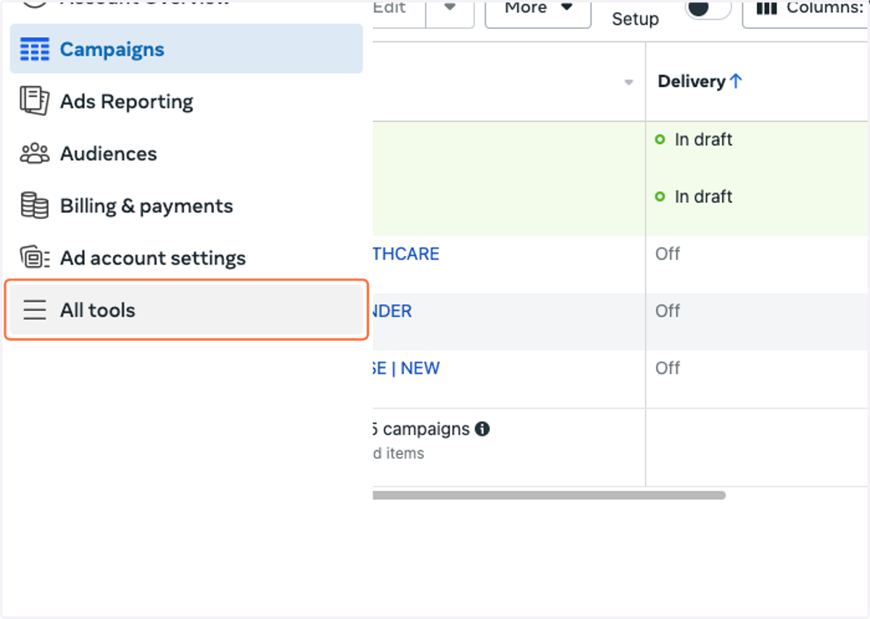
Task: Click Off status in the NDER row
Action: pos(668,312)
